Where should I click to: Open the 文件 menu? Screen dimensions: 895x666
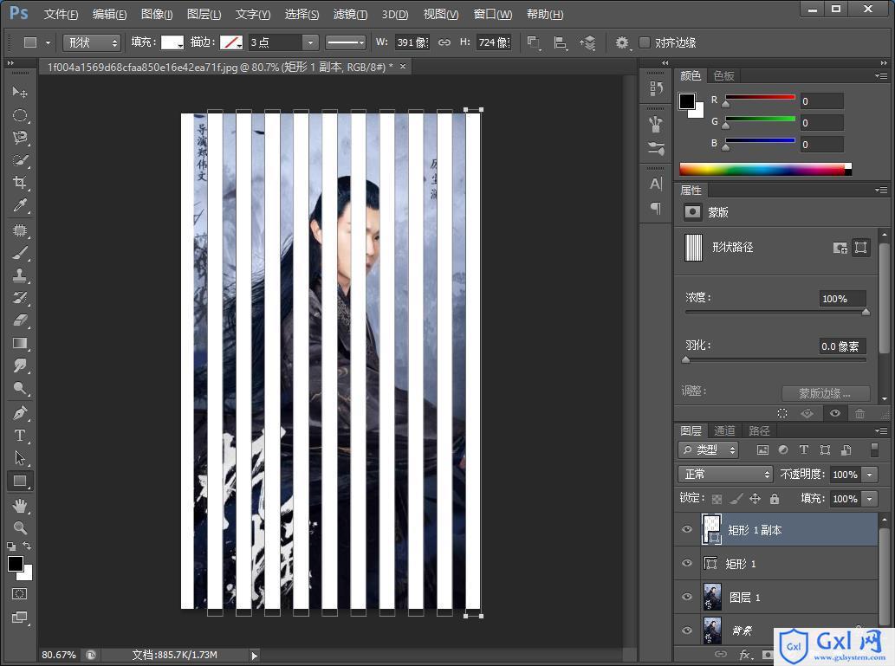[x=61, y=14]
